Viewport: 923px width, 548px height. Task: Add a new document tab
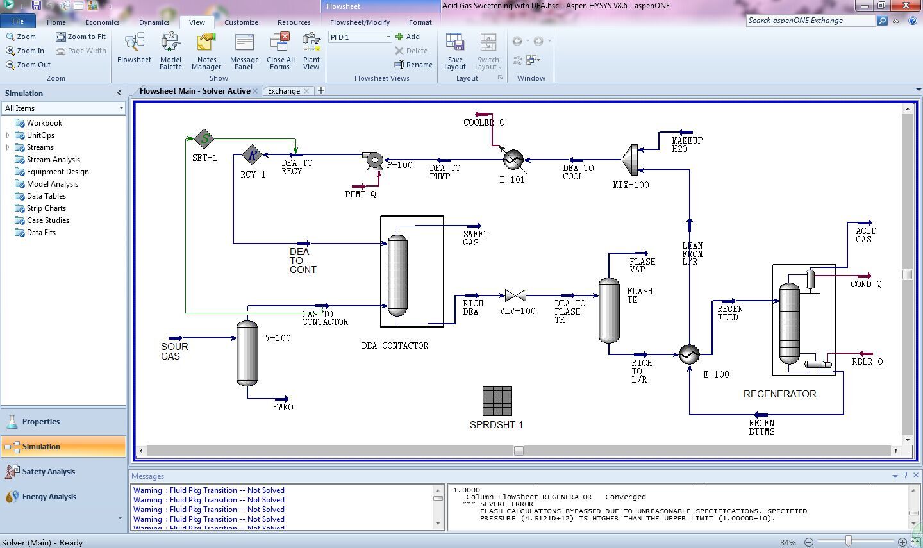321,90
